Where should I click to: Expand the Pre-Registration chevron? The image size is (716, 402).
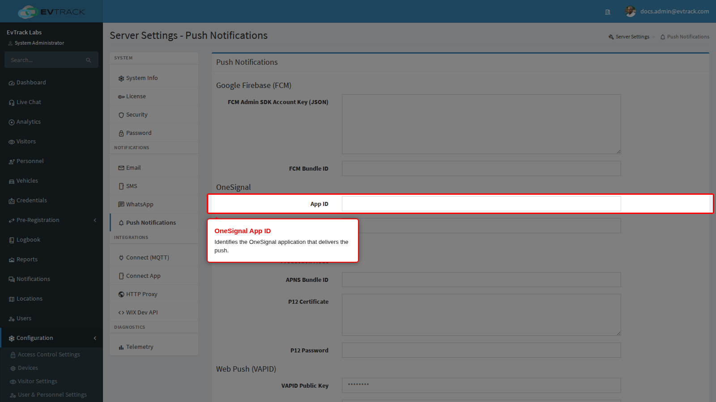95,220
